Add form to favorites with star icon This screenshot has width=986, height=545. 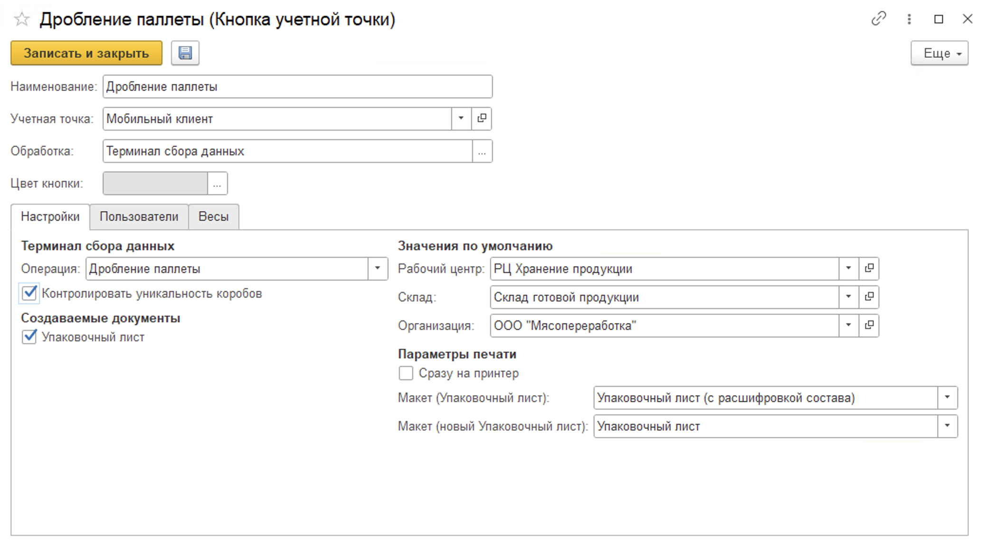click(x=22, y=19)
